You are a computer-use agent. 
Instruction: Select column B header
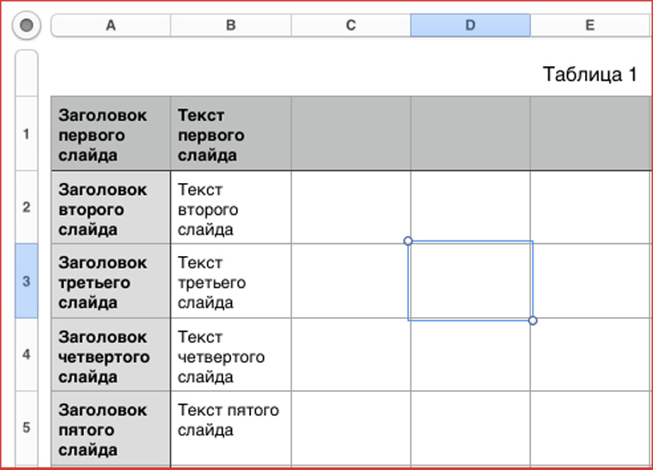tap(230, 26)
